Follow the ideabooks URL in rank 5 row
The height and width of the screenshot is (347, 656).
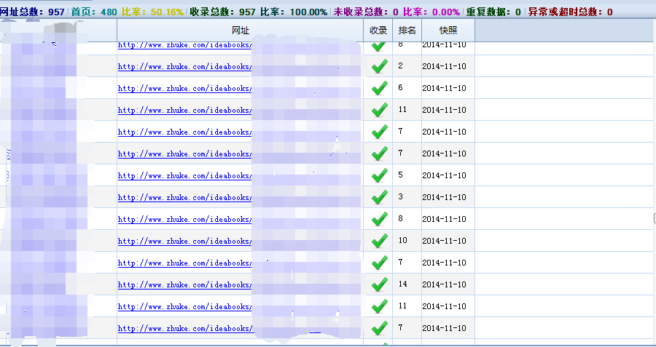(184, 176)
